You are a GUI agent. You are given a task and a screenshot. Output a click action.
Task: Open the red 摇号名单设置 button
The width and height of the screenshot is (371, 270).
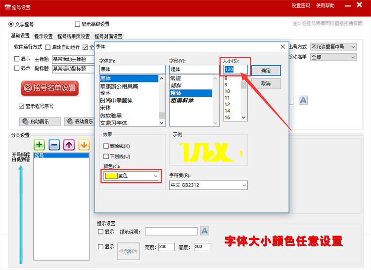tap(49, 88)
